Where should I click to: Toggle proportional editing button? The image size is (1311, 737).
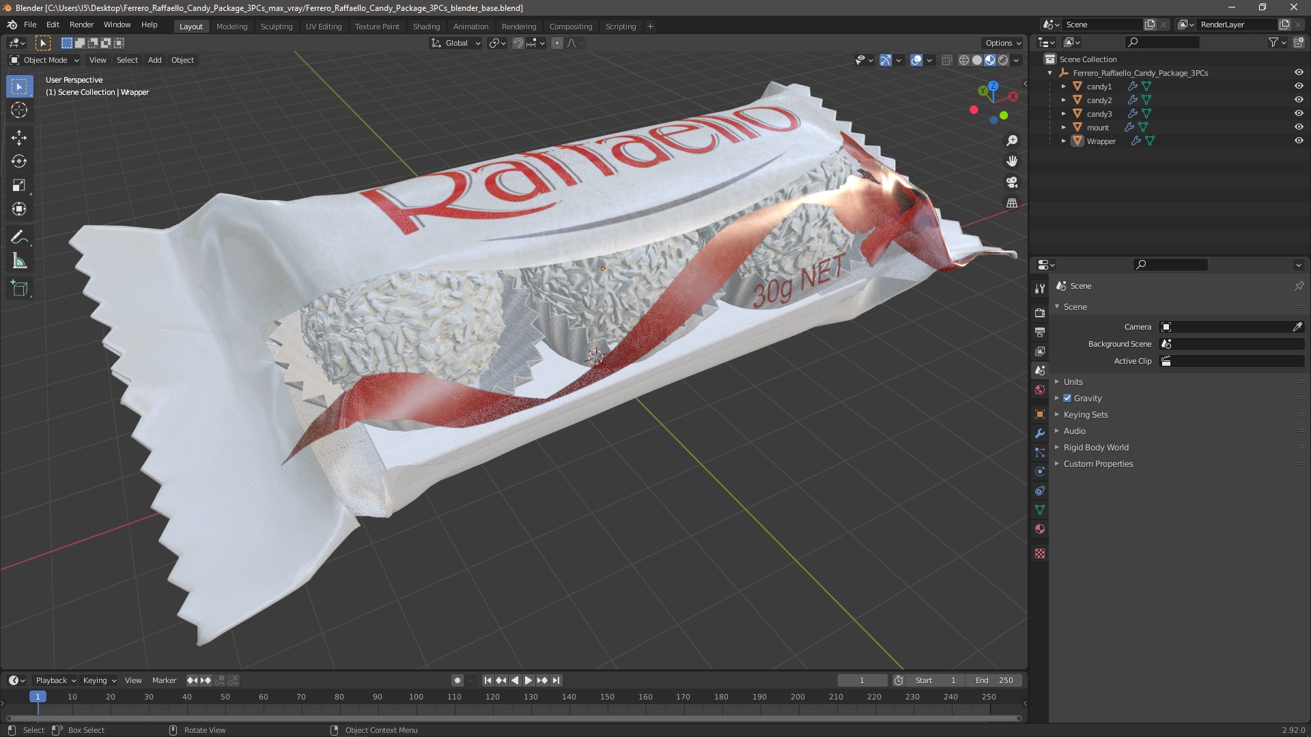(557, 43)
